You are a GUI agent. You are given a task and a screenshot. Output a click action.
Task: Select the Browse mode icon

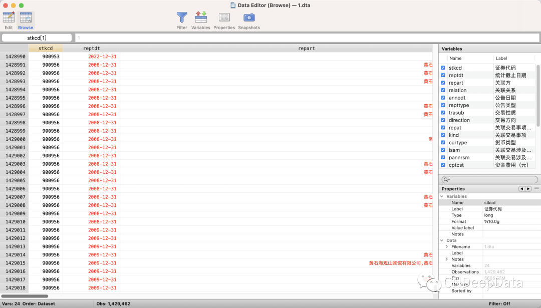(x=26, y=17)
